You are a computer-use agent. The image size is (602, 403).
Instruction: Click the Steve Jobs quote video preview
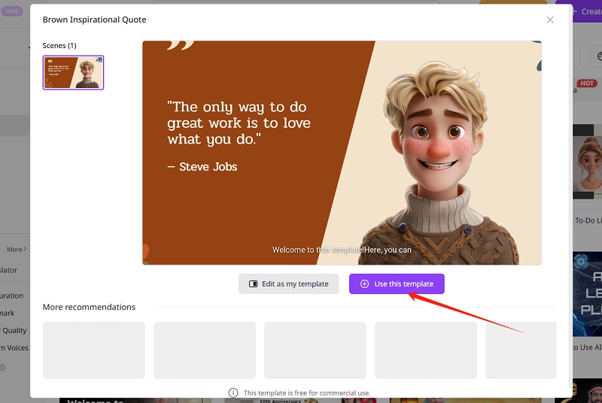click(x=342, y=153)
